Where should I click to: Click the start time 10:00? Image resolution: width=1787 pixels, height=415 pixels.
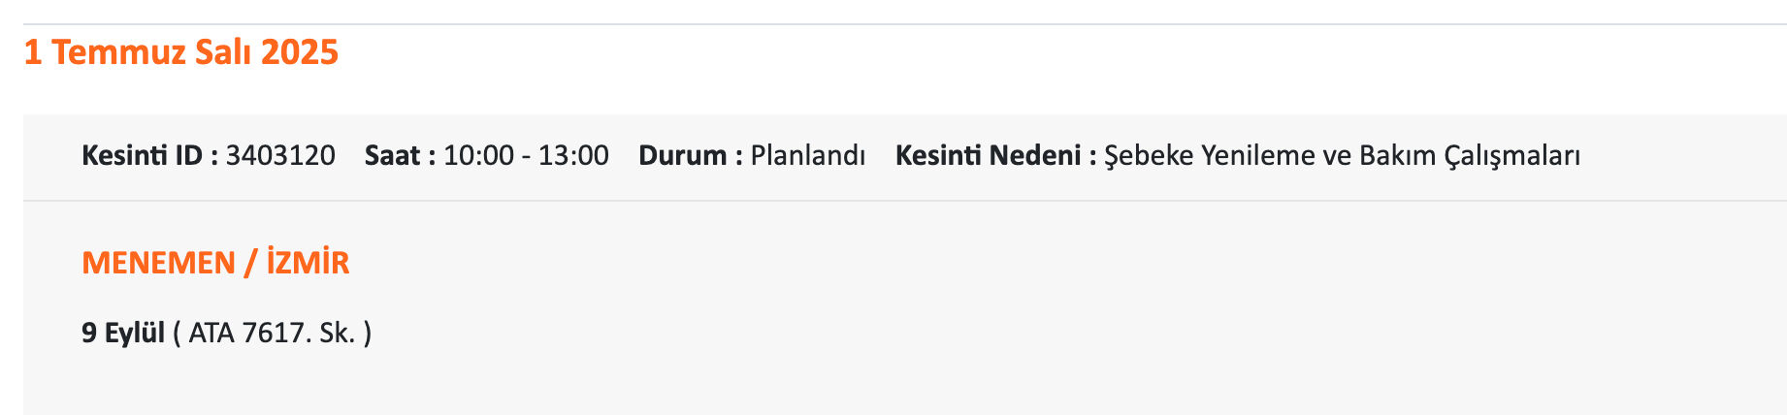coord(479,155)
